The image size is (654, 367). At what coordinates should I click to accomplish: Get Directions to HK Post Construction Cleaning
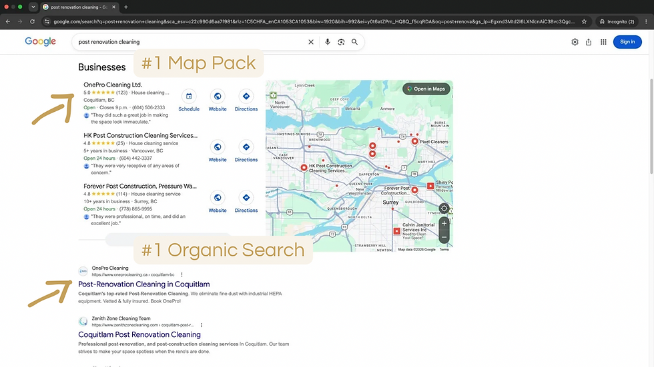pos(246,152)
